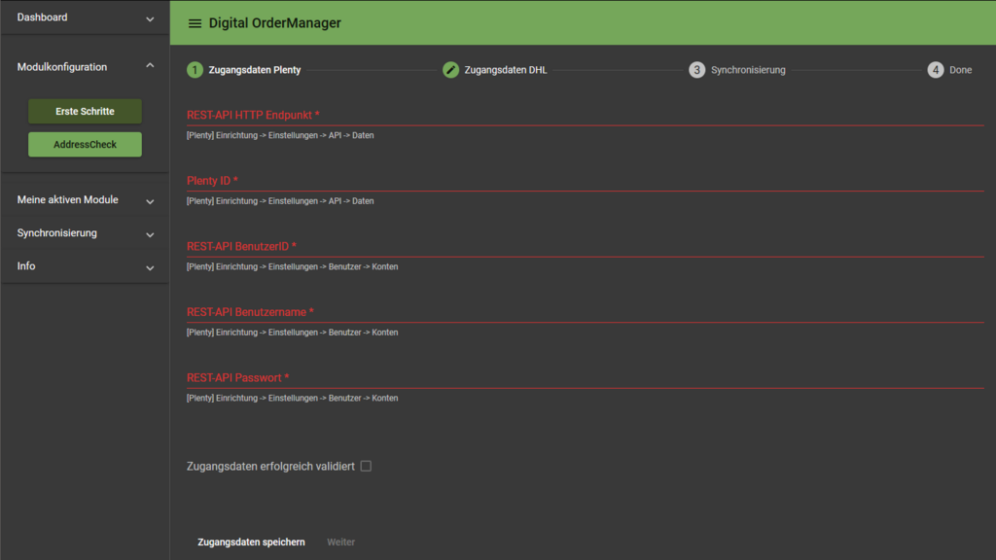Click step 3 circle icon for Synchronisierung
Viewport: 996px width, 560px height.
pos(696,70)
